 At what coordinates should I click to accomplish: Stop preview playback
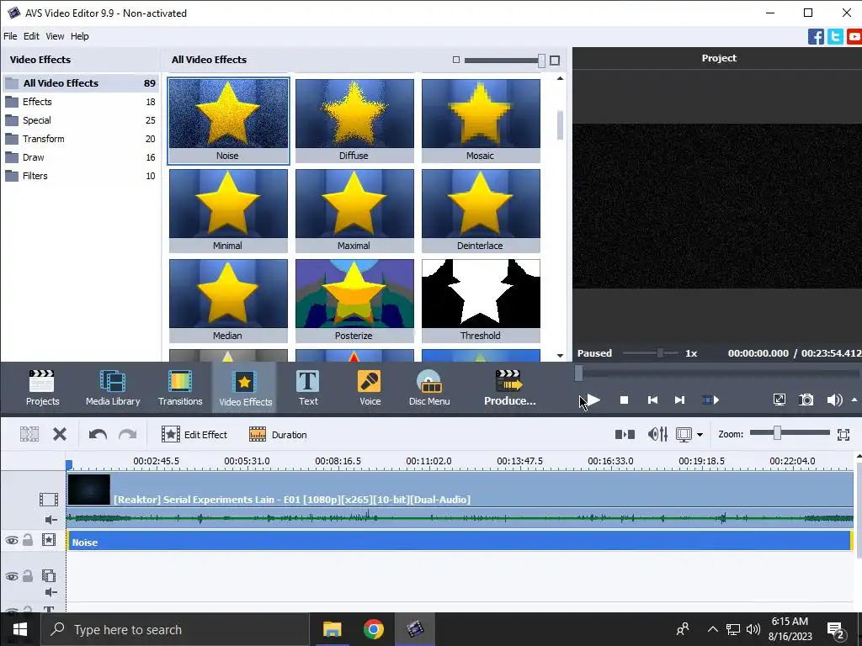(x=624, y=400)
